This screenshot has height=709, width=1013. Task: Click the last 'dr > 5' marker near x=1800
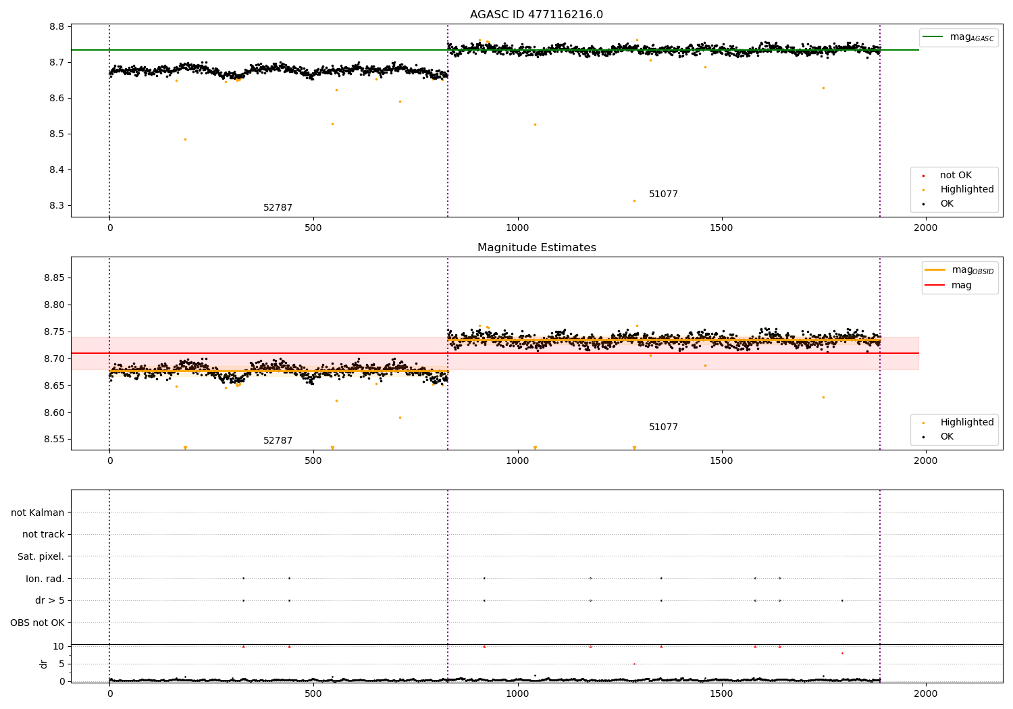[x=842, y=600]
